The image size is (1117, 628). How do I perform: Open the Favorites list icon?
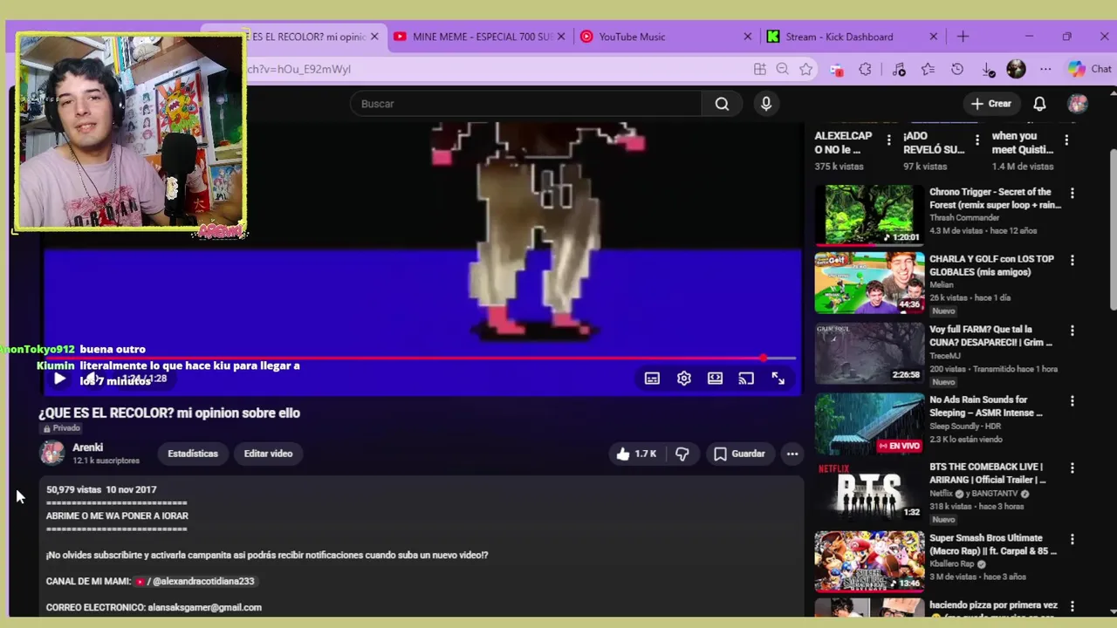click(x=928, y=69)
